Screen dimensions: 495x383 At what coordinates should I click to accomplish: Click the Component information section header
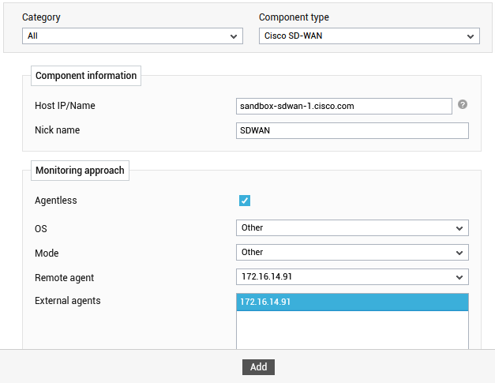click(x=86, y=76)
